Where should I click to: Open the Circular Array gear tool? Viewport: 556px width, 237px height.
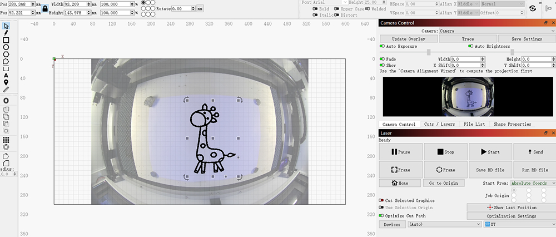6,147
